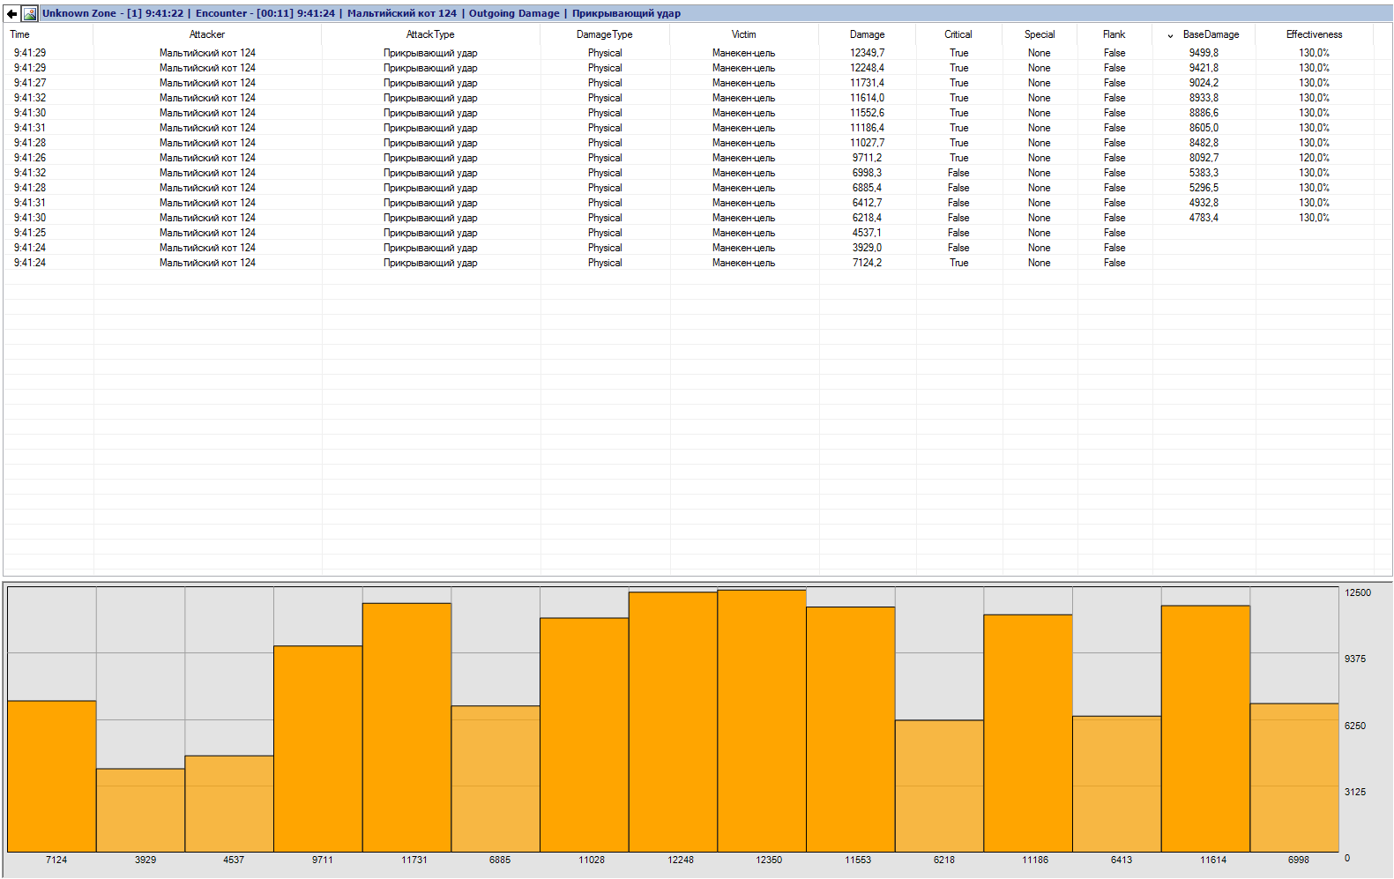Screen dimensions: 1394x879
Task: Click the chart bar labeled 6413
Action: click(x=1117, y=784)
